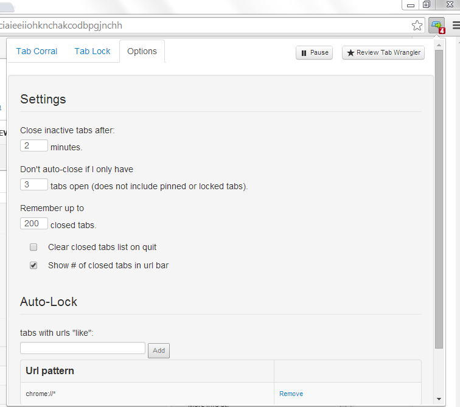Click the Review Tab Wrangler button
Screen dimensions: 460x407
coord(383,53)
